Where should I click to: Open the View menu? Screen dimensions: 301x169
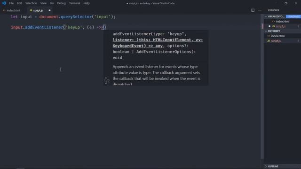(x=43, y=3)
